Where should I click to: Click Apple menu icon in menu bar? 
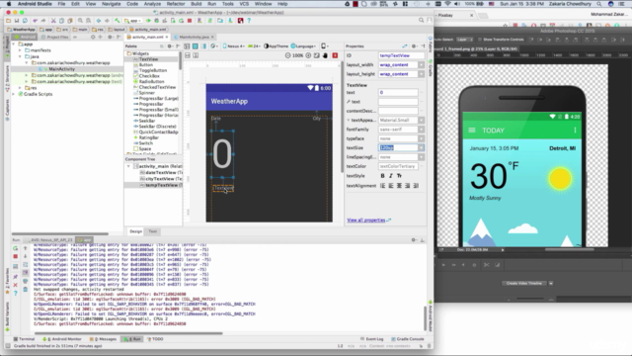9,4
